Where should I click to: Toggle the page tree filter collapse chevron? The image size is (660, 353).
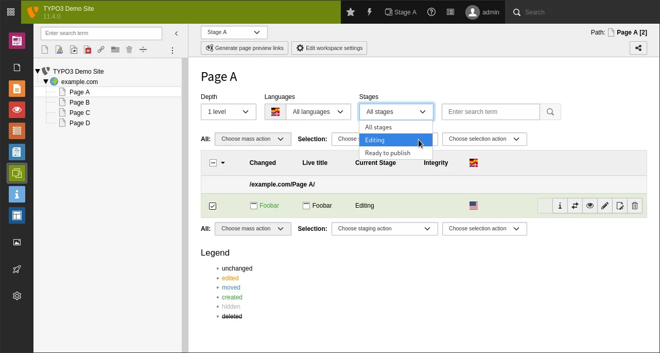pos(176,33)
